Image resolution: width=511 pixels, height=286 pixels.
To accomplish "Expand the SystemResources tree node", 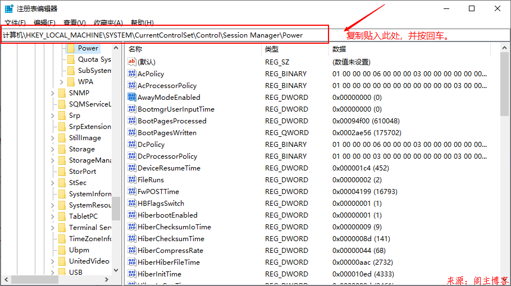I will click(x=52, y=205).
